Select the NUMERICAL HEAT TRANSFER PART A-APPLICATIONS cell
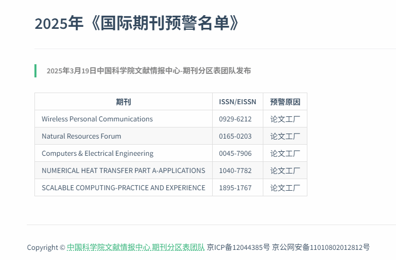396x260 pixels. click(124, 170)
